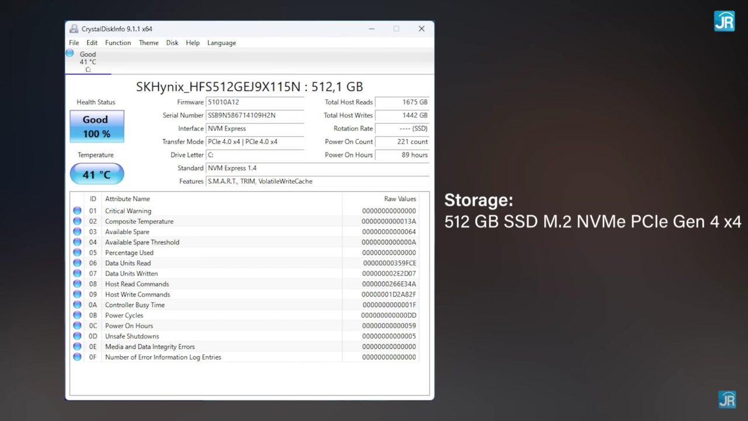Select the Good 41 °C C: drive tab
The width and height of the screenshot is (748, 421).
coord(88,61)
